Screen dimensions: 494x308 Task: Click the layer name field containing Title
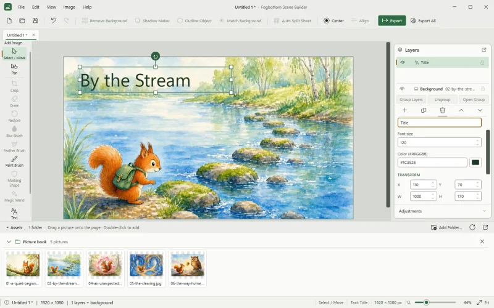440,123
